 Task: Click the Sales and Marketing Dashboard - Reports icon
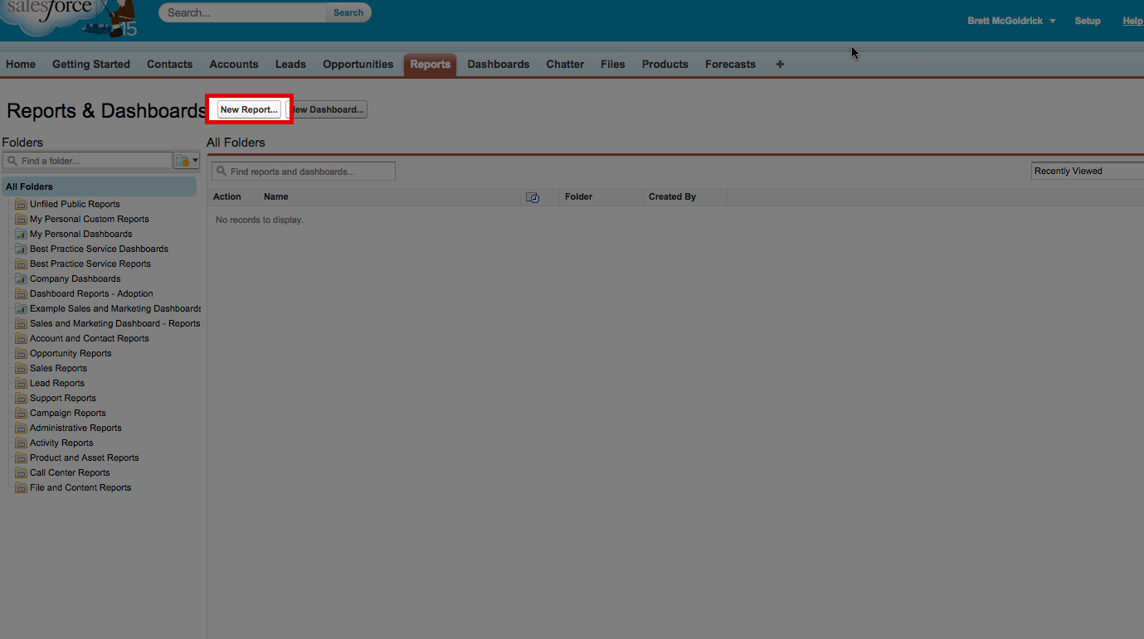click(22, 323)
